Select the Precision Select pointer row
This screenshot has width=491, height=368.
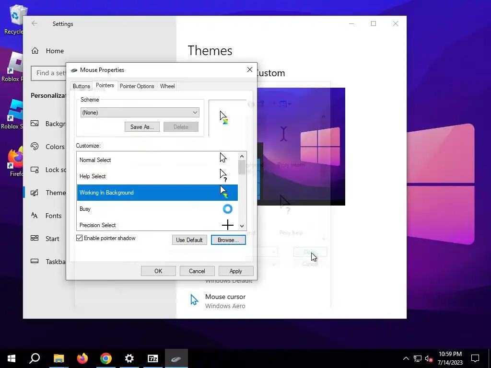coord(157,224)
